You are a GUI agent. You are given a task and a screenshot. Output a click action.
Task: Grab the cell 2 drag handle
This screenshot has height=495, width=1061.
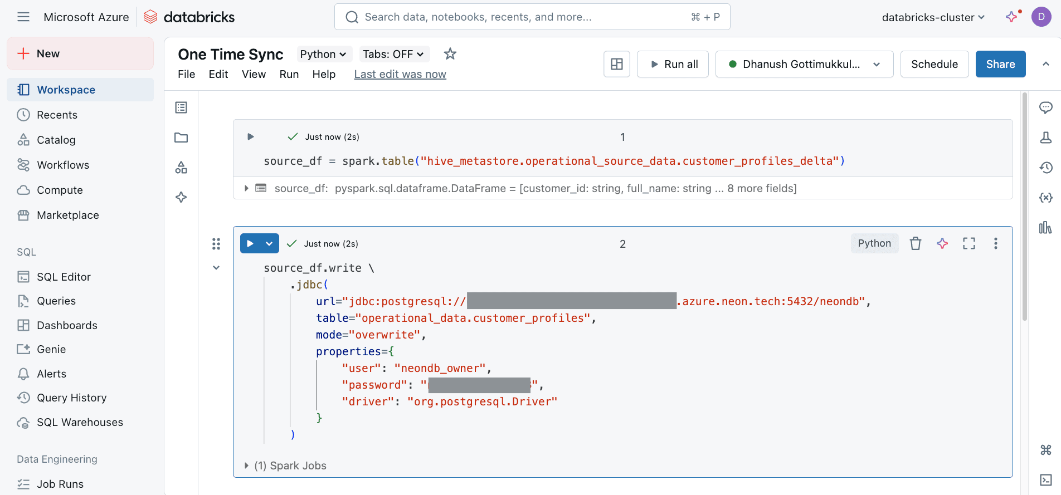click(x=216, y=244)
